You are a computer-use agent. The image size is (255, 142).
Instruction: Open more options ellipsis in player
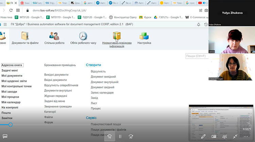[x=246, y=136]
